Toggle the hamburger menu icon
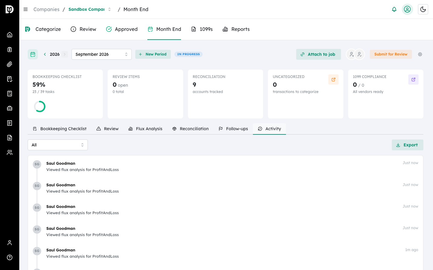433x270 pixels. [x=26, y=9]
